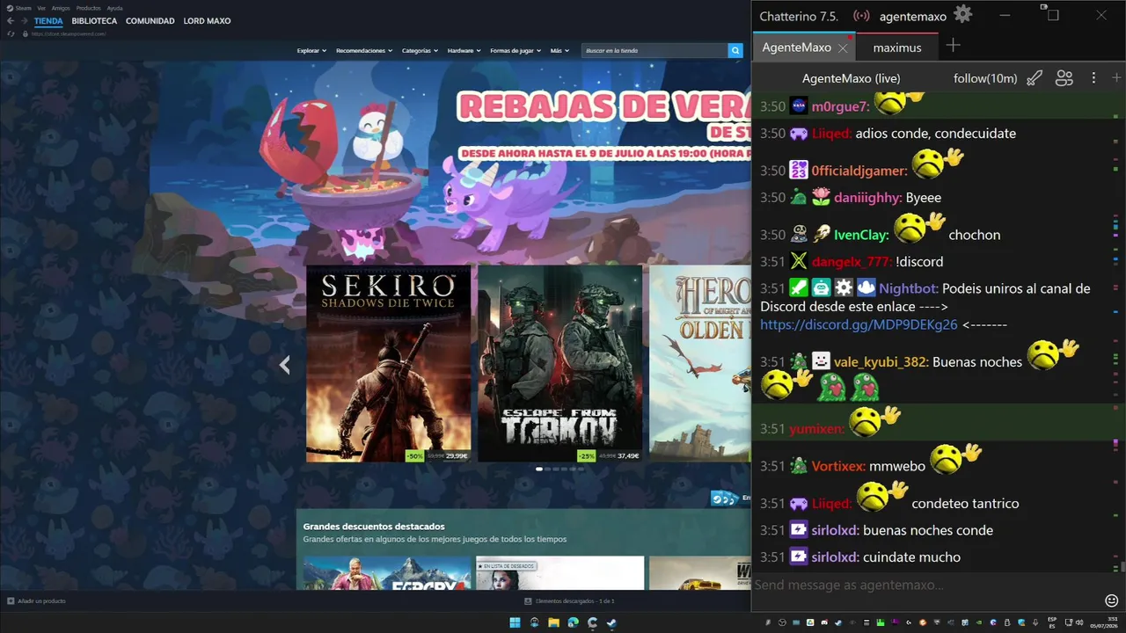The width and height of the screenshot is (1126, 633).
Task: Expand the Categorías dropdown
Action: (x=420, y=51)
